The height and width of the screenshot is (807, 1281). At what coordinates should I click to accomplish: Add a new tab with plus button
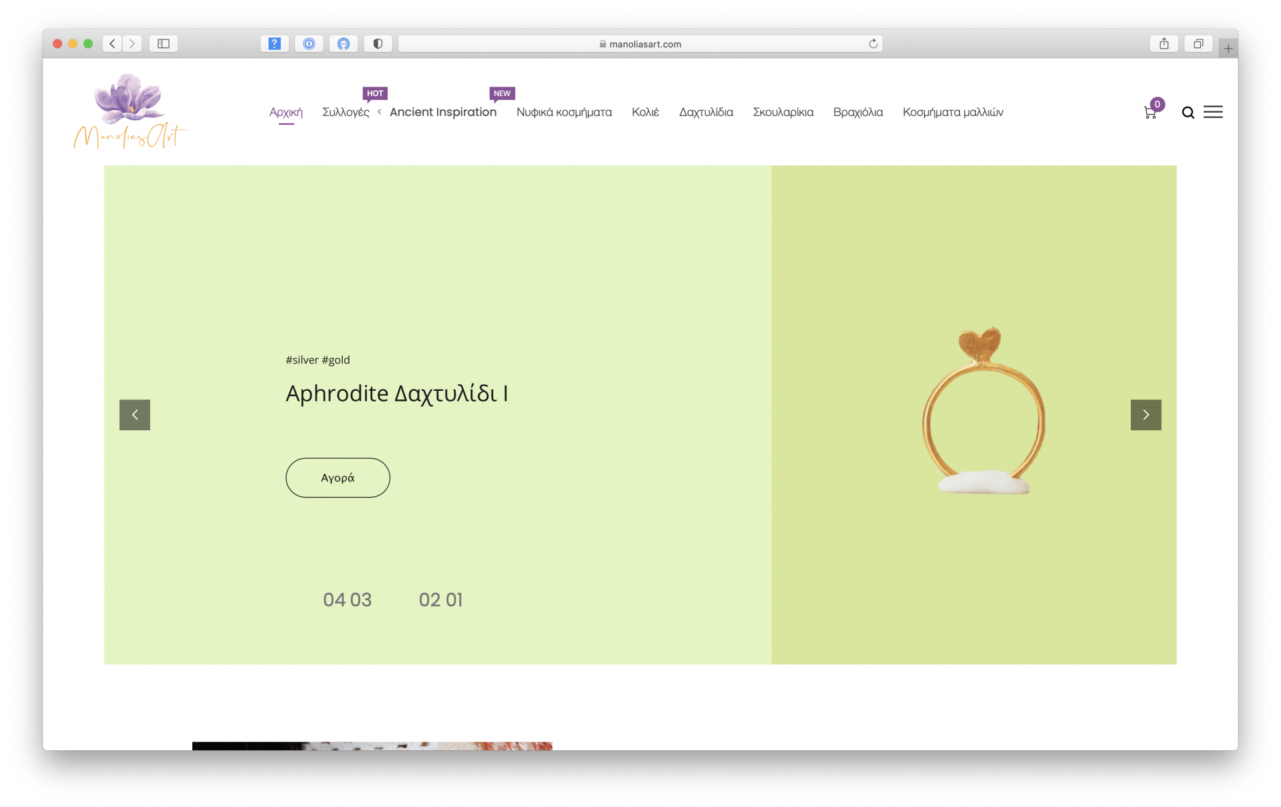click(x=1228, y=48)
